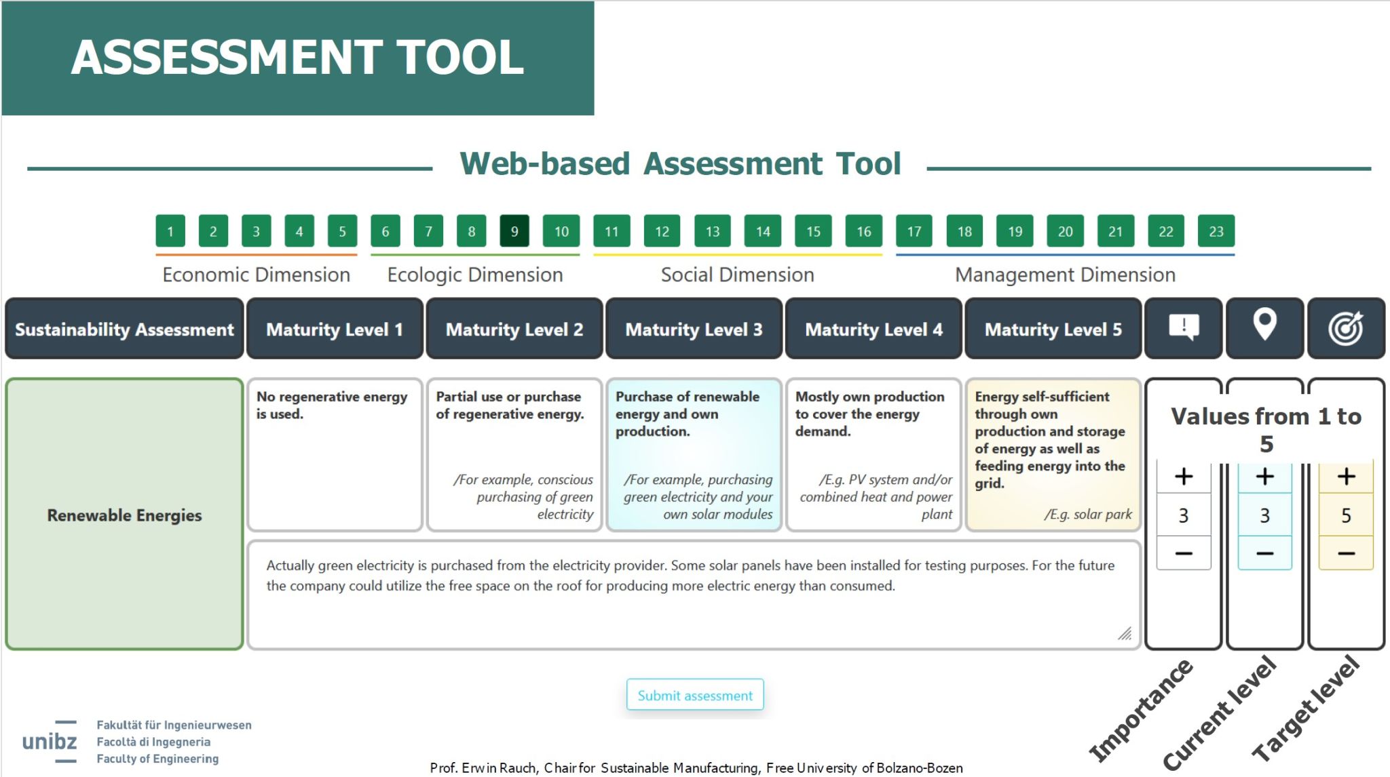Click the Maturity Level 5 header
This screenshot has height=777, width=1390.
click(1053, 329)
